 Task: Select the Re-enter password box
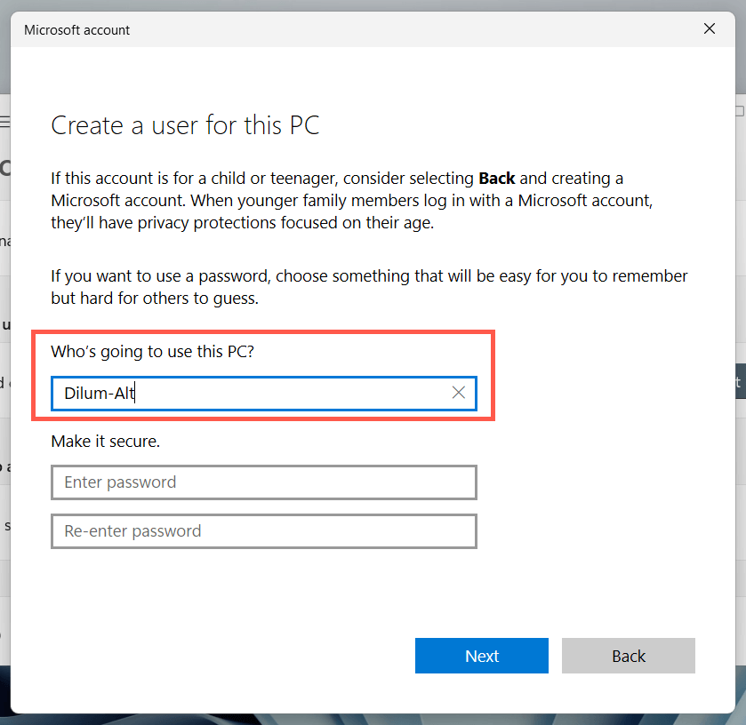(264, 531)
